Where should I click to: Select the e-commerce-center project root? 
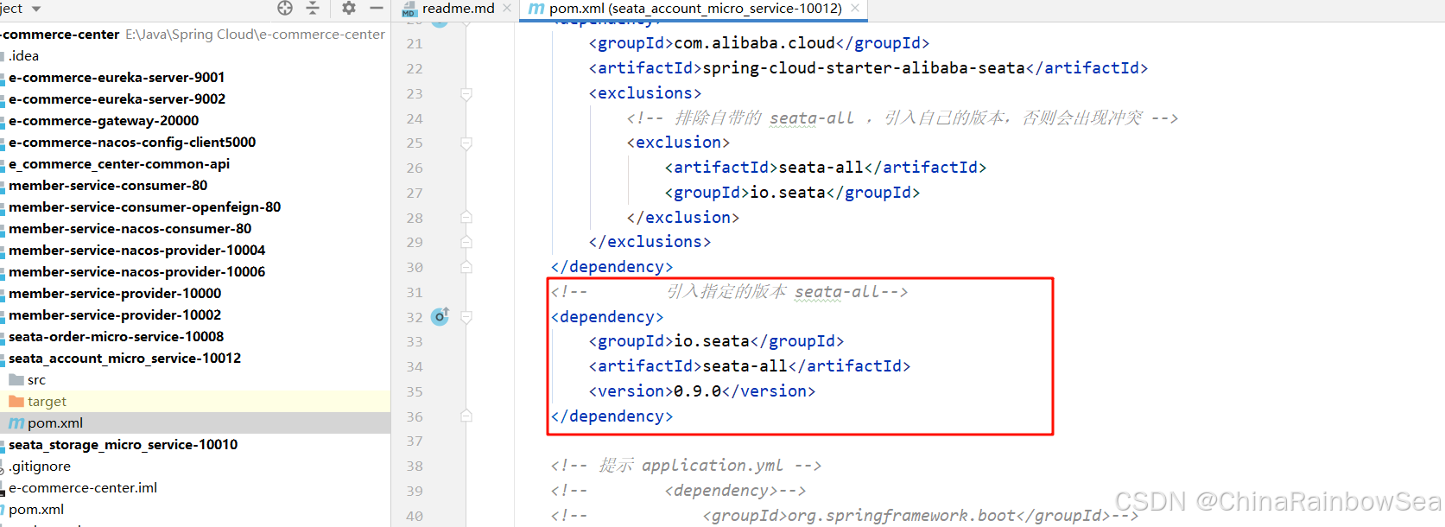pos(60,35)
